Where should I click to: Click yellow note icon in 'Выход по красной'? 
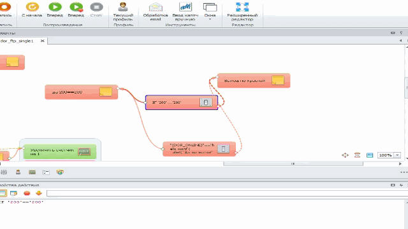278,81
